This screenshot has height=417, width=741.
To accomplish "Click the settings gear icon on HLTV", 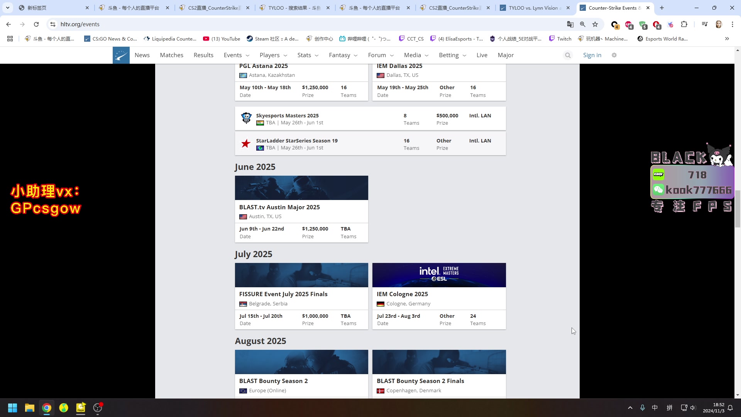I will point(614,55).
